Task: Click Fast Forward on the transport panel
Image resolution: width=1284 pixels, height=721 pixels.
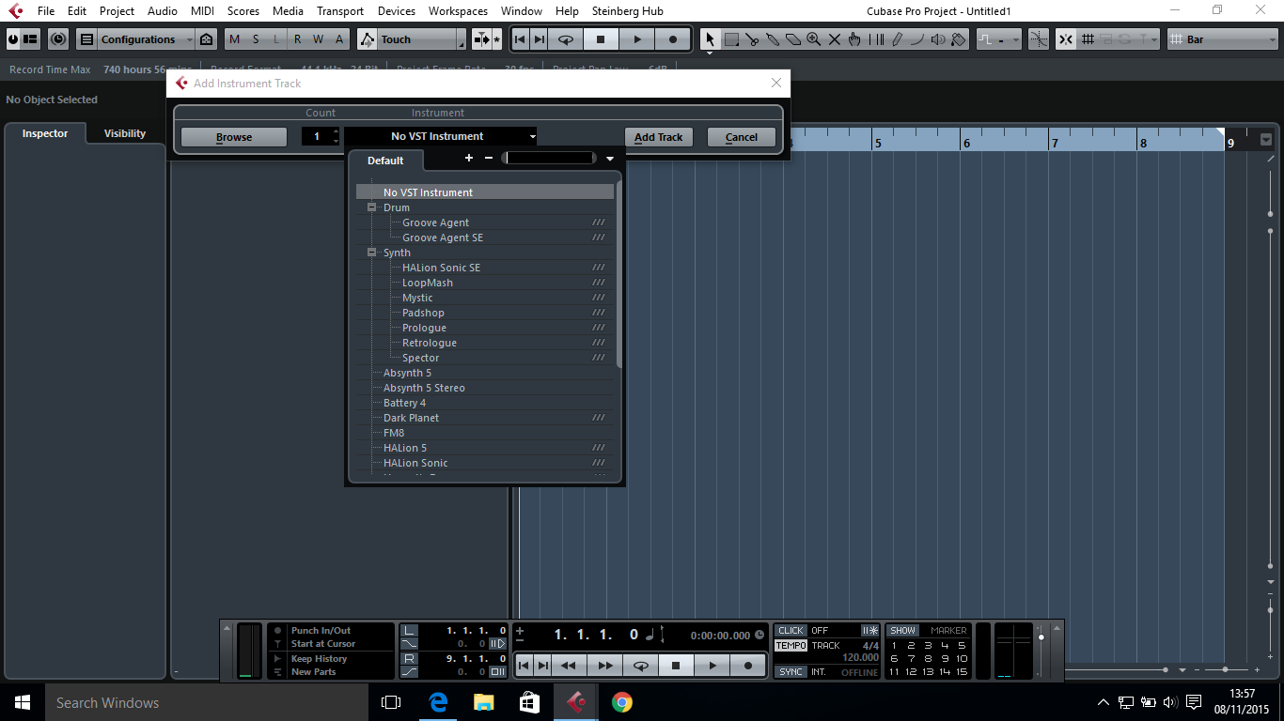Action: [604, 666]
